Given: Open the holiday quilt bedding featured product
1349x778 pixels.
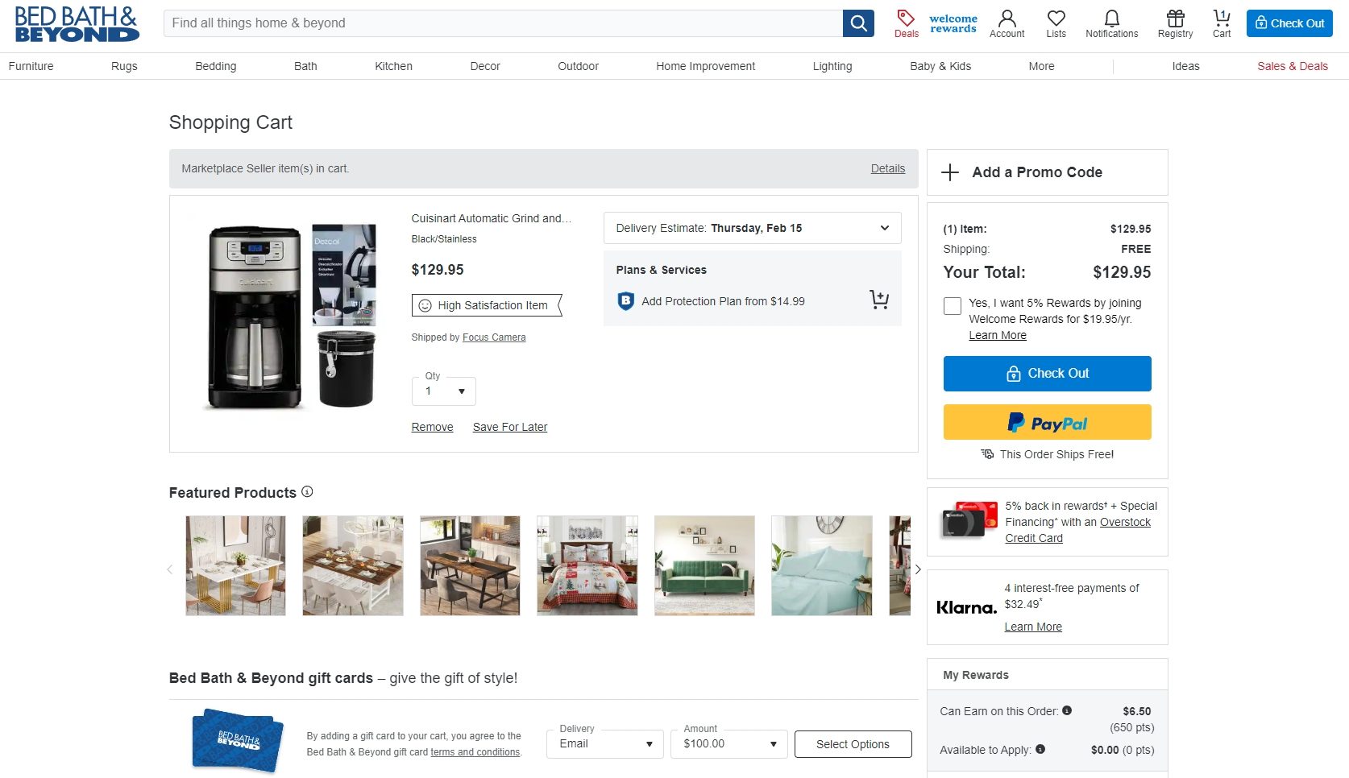Looking at the screenshot, I should tap(587, 565).
